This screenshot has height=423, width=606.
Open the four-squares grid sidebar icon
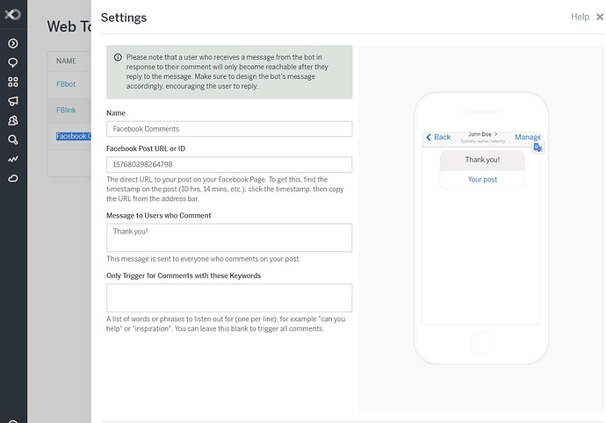(13, 82)
